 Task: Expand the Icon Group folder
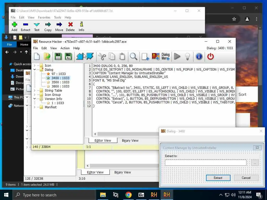click(x=35, y=95)
